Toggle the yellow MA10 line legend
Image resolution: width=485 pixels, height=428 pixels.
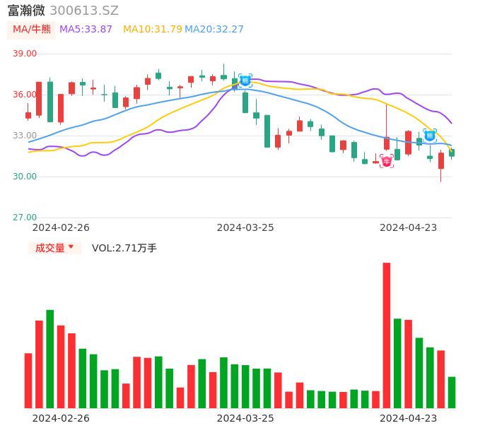point(152,30)
